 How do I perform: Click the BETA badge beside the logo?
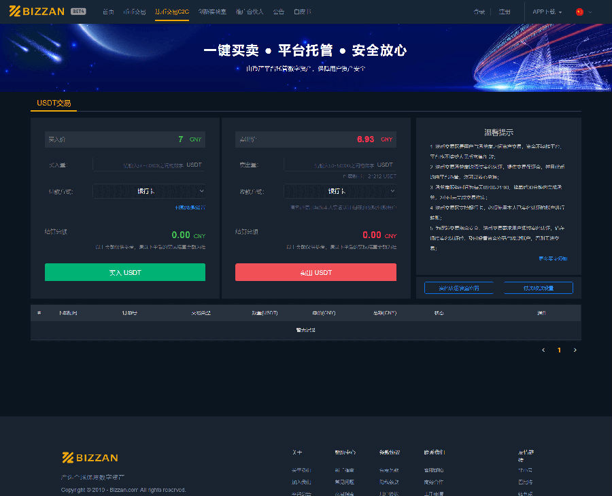tap(78, 12)
